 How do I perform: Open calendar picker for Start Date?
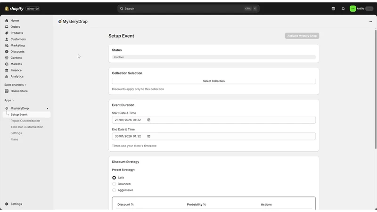(x=149, y=120)
